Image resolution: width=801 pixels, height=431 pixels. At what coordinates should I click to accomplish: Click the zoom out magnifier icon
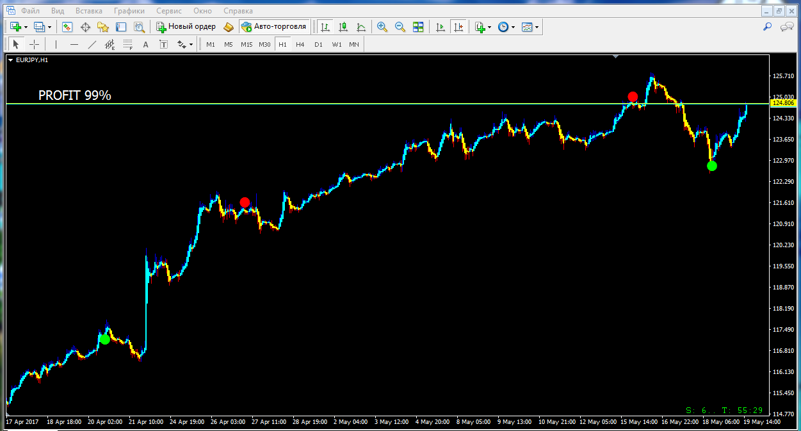click(400, 27)
